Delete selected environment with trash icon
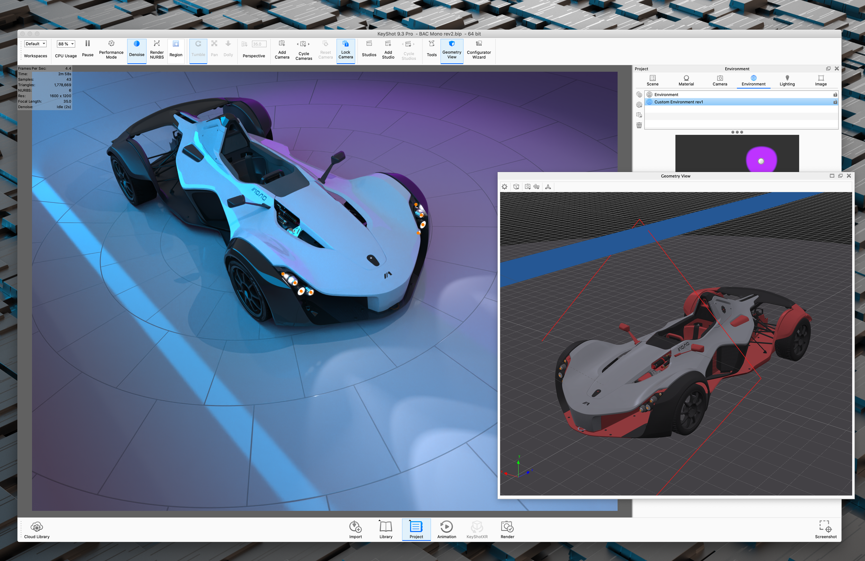 [639, 125]
